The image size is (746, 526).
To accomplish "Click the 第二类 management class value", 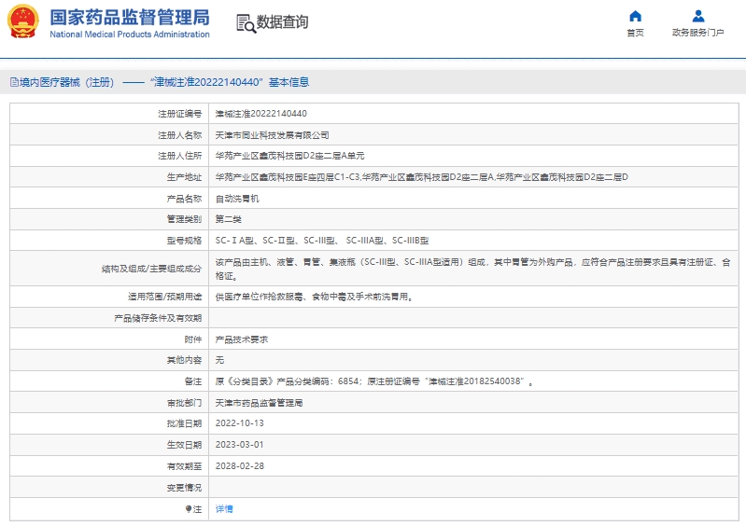I will tap(229, 219).
